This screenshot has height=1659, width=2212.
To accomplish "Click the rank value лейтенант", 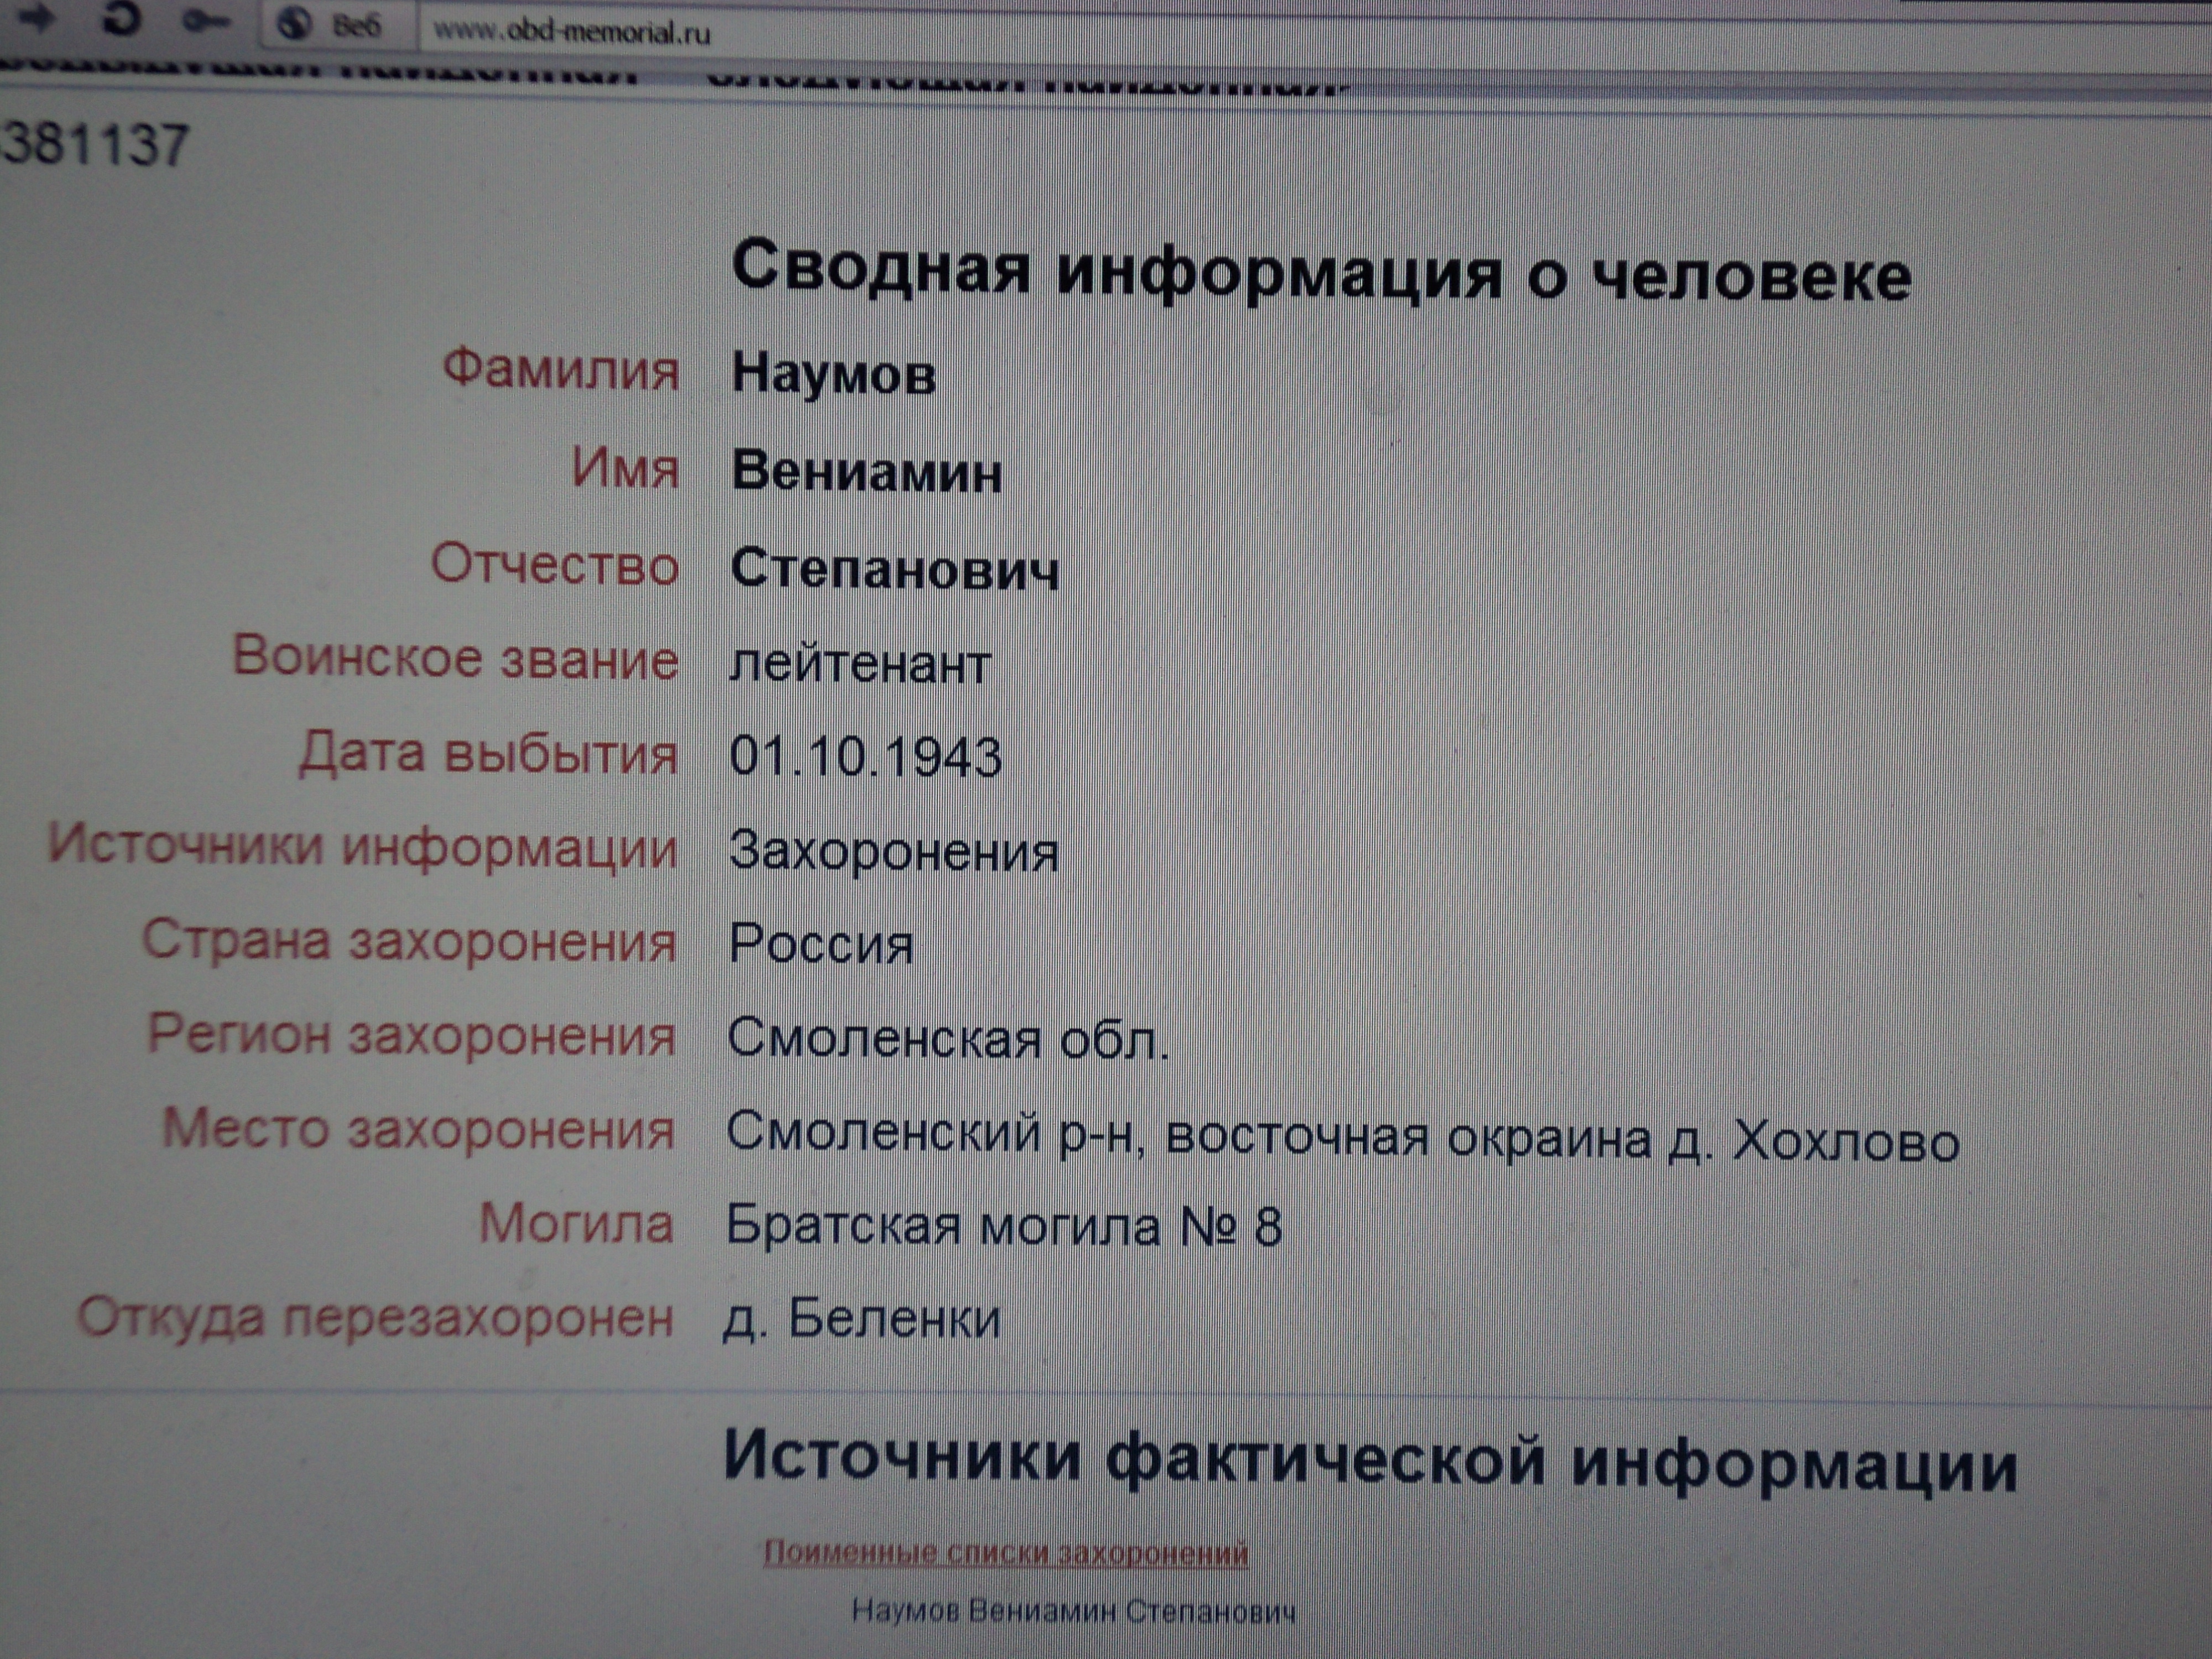I will point(860,664).
